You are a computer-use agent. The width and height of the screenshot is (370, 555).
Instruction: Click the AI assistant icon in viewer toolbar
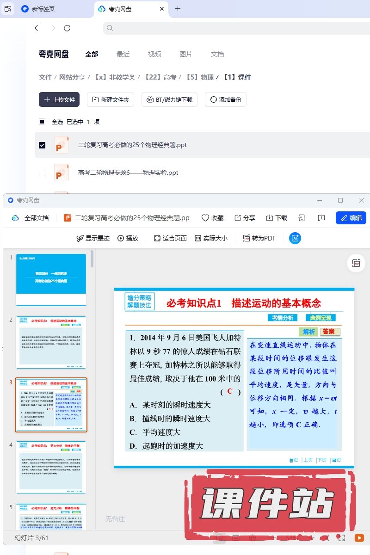coord(295,238)
